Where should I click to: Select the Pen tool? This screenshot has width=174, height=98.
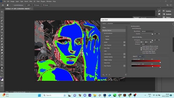click(x=2, y=56)
